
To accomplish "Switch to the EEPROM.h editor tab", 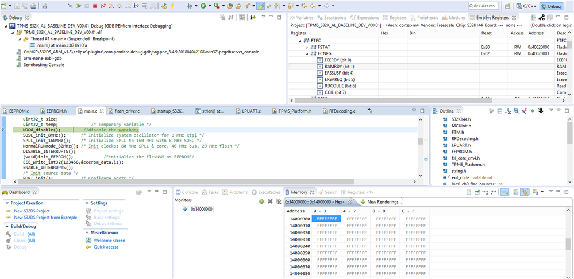I will click(x=56, y=110).
